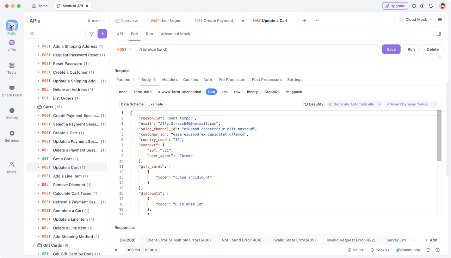The height and width of the screenshot is (258, 451).
Task: Select the raw body type
Action: [237, 92]
